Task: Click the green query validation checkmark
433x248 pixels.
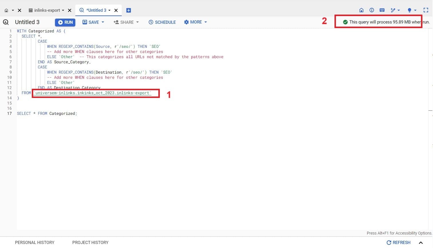Action: pyautogui.click(x=345, y=22)
